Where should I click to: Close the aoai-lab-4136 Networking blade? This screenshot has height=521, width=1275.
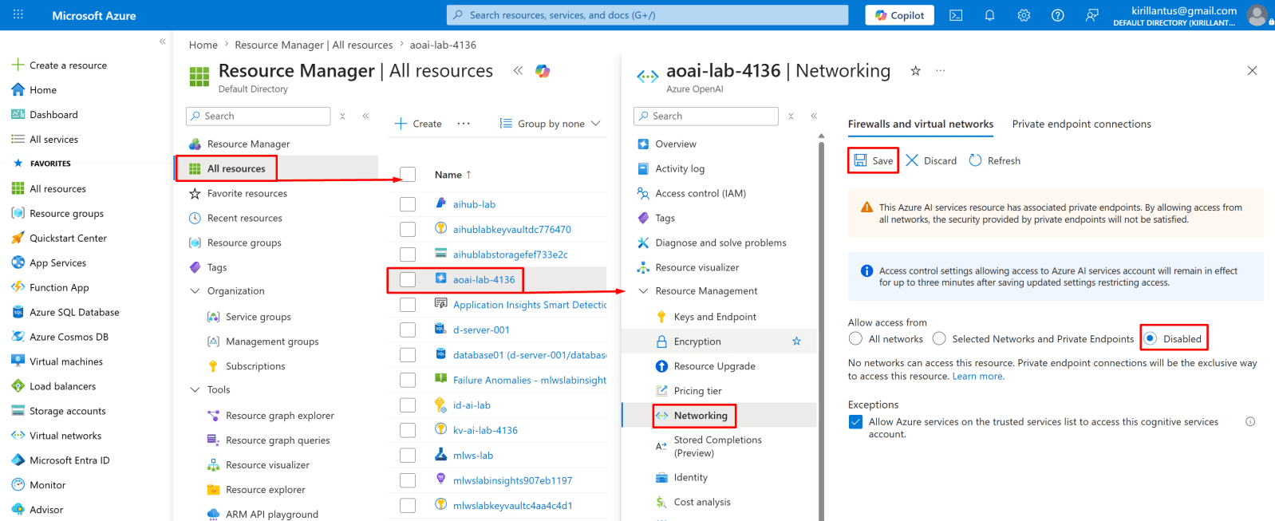1252,71
